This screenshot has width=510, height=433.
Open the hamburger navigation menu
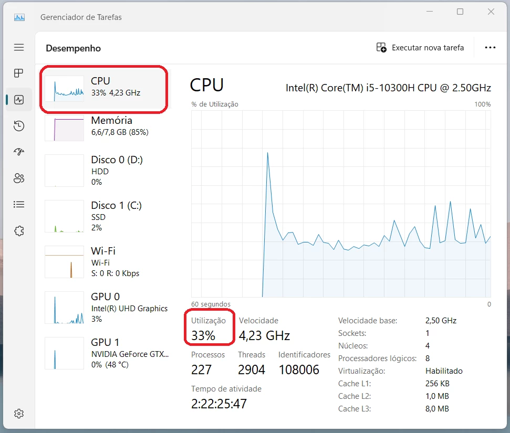pyautogui.click(x=19, y=47)
